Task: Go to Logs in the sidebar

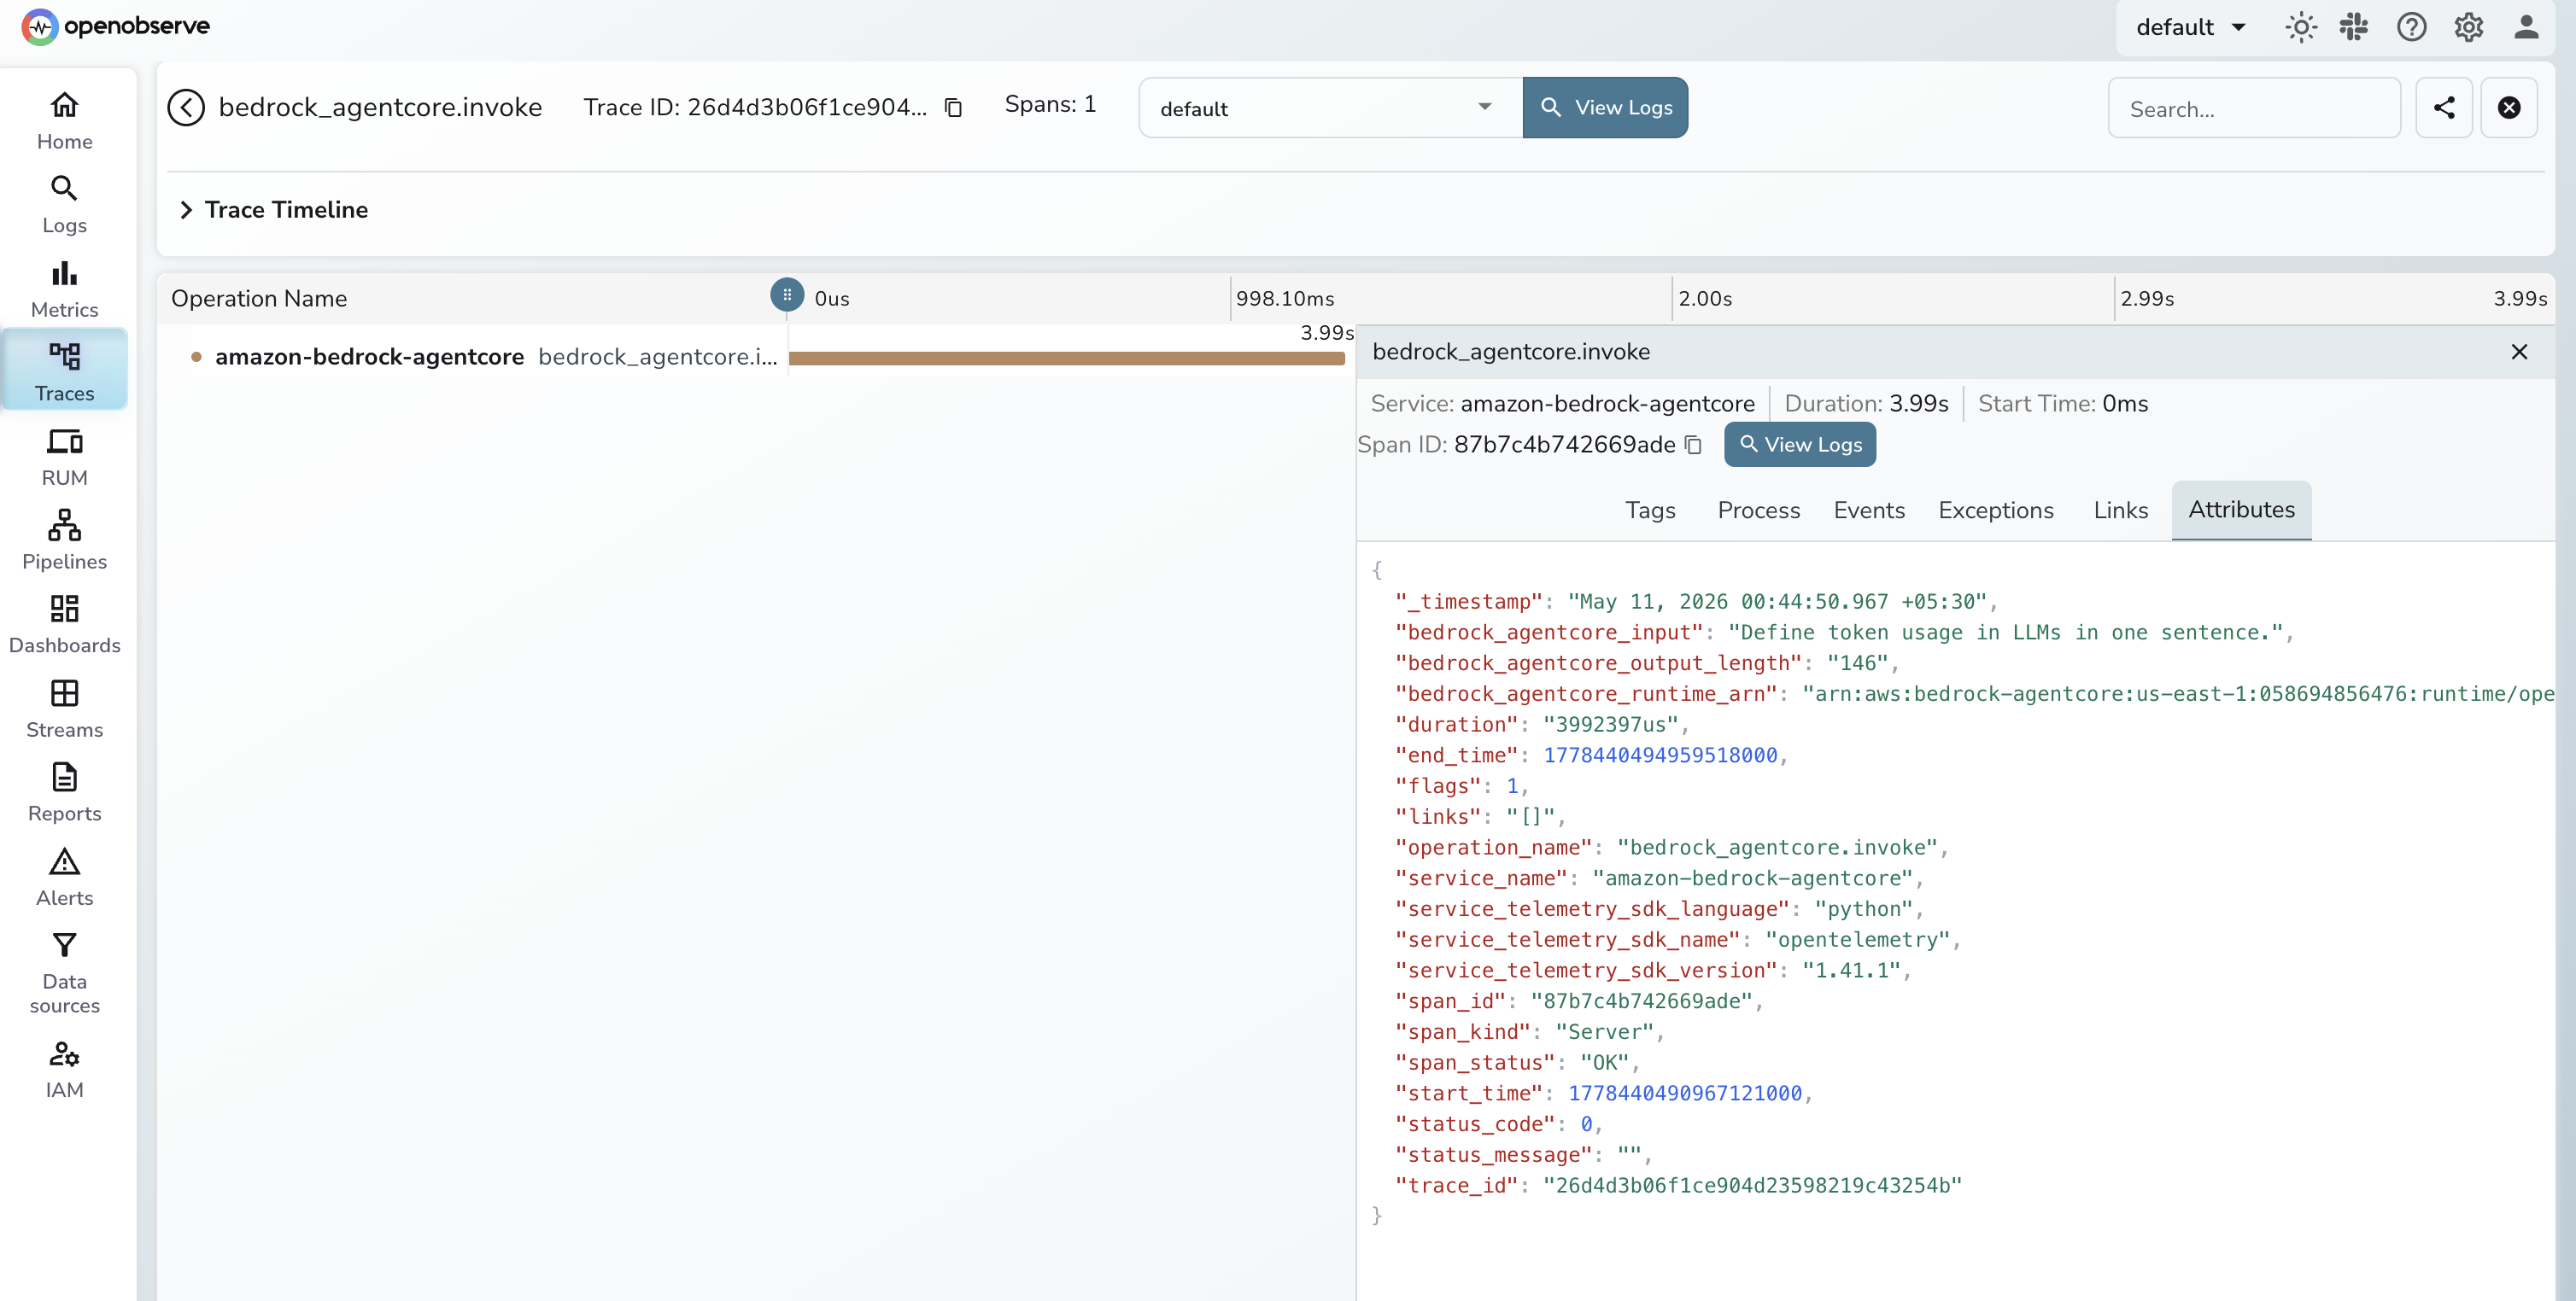Action: 64,205
